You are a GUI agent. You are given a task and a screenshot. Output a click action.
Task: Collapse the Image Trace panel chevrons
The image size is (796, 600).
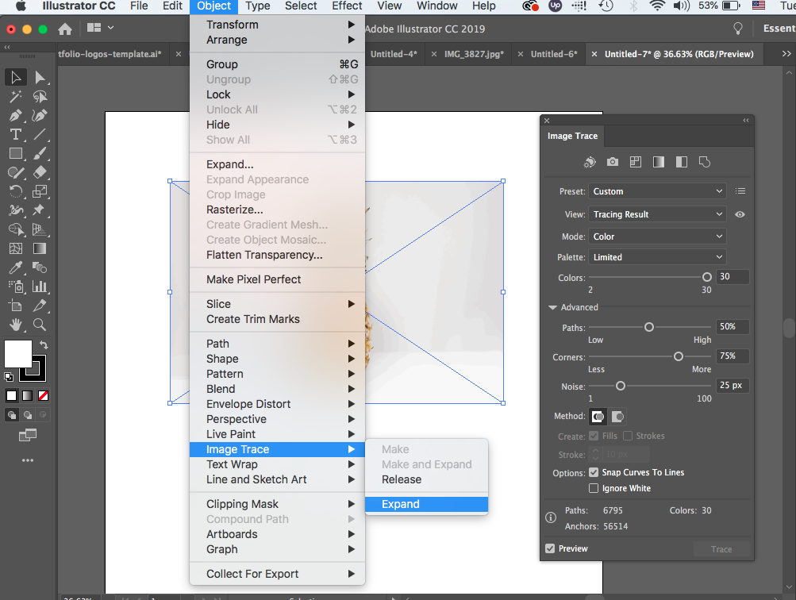pyautogui.click(x=746, y=121)
